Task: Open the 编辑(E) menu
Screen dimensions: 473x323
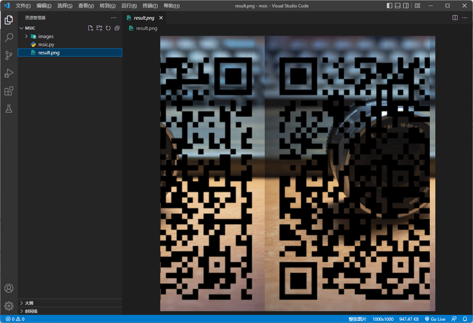Action: 44,6
